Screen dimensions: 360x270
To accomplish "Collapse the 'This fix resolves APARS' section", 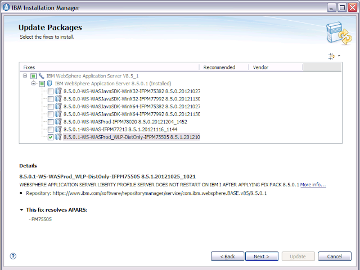I will [x=21, y=210].
